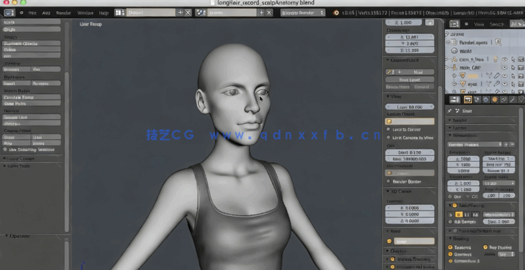Select the Object Constraints tab icon (chain link)
The height and width of the screenshot is (270, 525).
pos(504,100)
